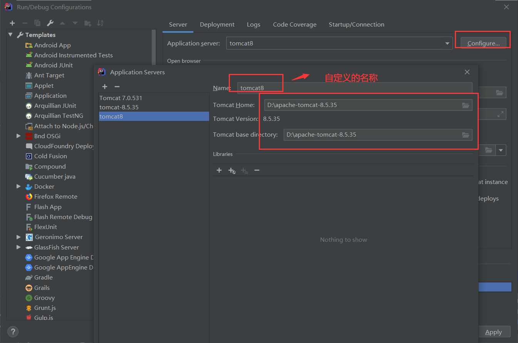Select Flash App template
The image size is (518, 343).
(x=48, y=207)
